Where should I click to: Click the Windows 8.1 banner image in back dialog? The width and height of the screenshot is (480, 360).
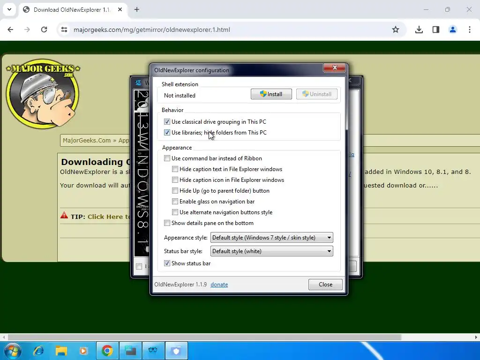[x=142, y=173]
